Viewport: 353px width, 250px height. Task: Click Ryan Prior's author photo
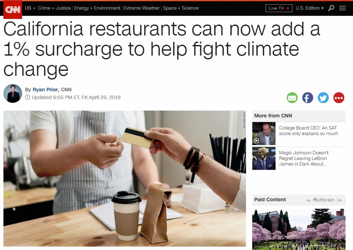[13, 94]
